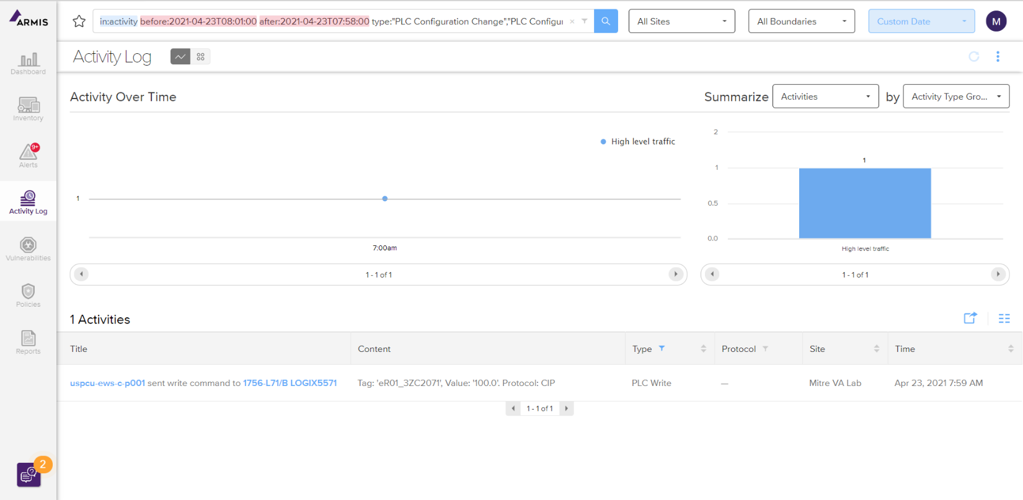The height and width of the screenshot is (500, 1023).
Task: Open the Summarize Activities dropdown
Action: [x=825, y=96]
